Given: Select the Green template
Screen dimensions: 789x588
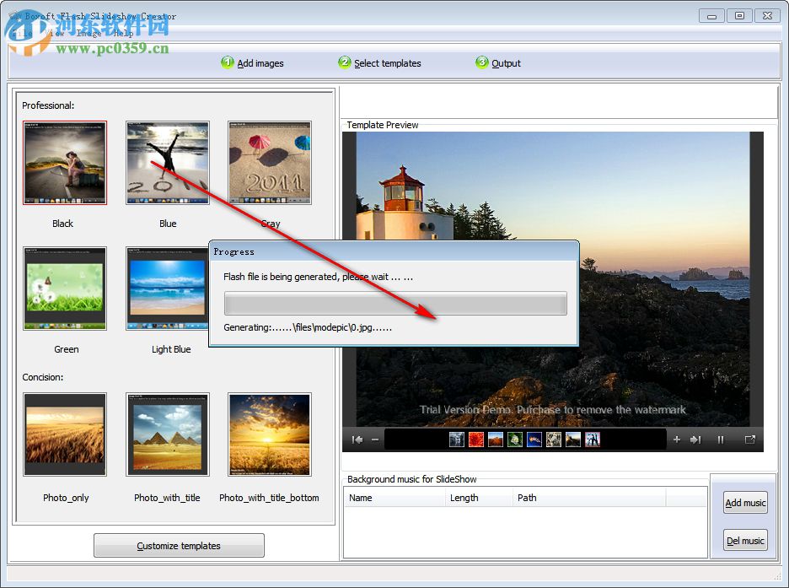Looking at the screenshot, I should click(x=65, y=287).
